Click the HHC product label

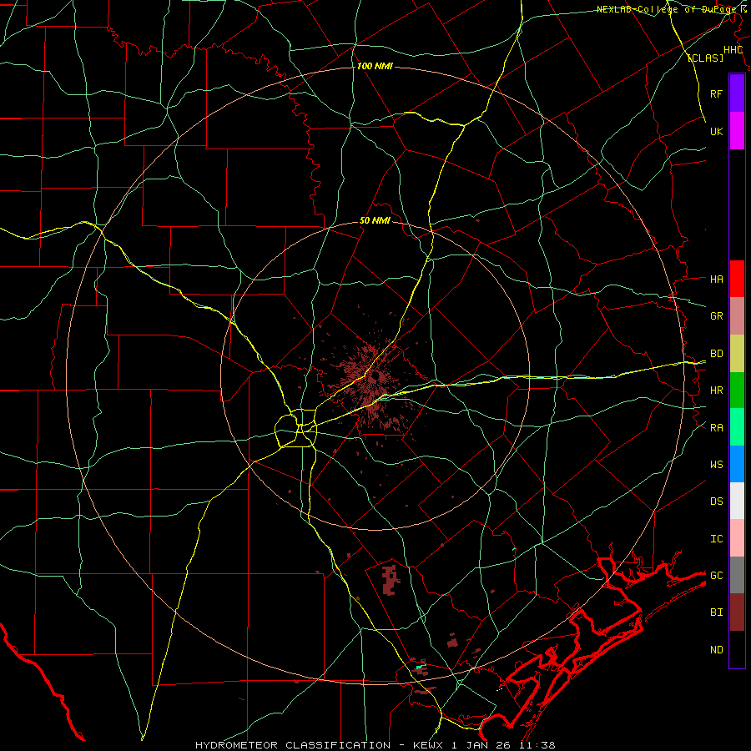coord(733,50)
